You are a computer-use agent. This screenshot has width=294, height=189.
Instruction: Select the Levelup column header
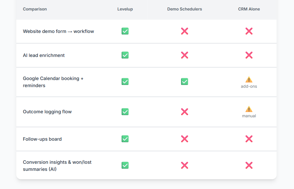click(125, 9)
